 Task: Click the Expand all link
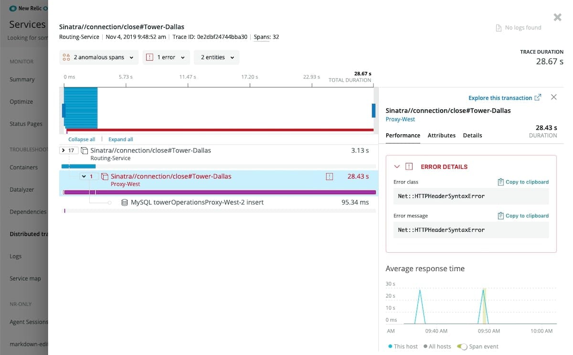coord(121,140)
